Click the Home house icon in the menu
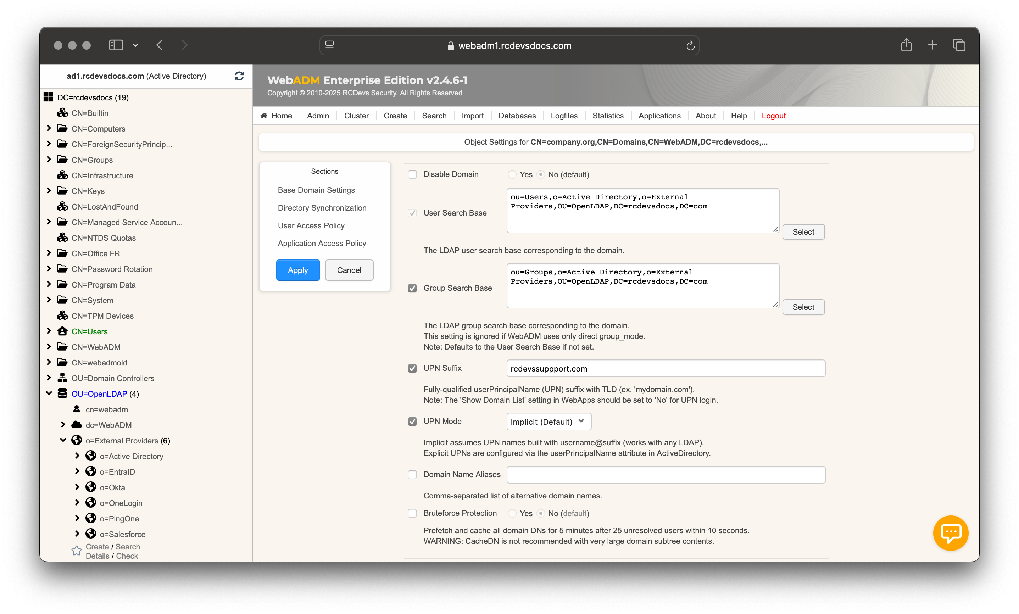The width and height of the screenshot is (1019, 614). [263, 116]
